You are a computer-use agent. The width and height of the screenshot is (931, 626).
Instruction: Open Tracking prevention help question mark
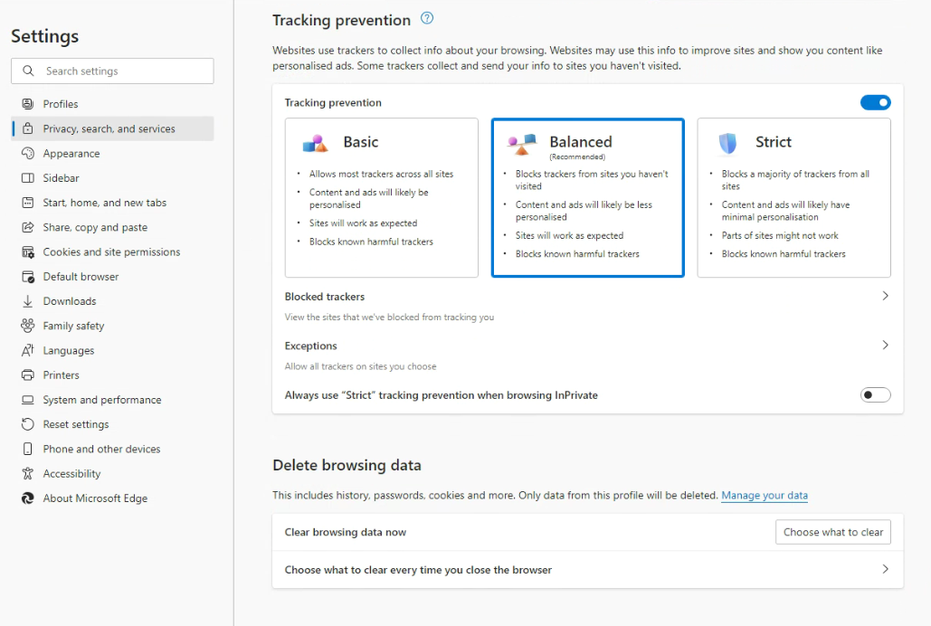pyautogui.click(x=426, y=18)
